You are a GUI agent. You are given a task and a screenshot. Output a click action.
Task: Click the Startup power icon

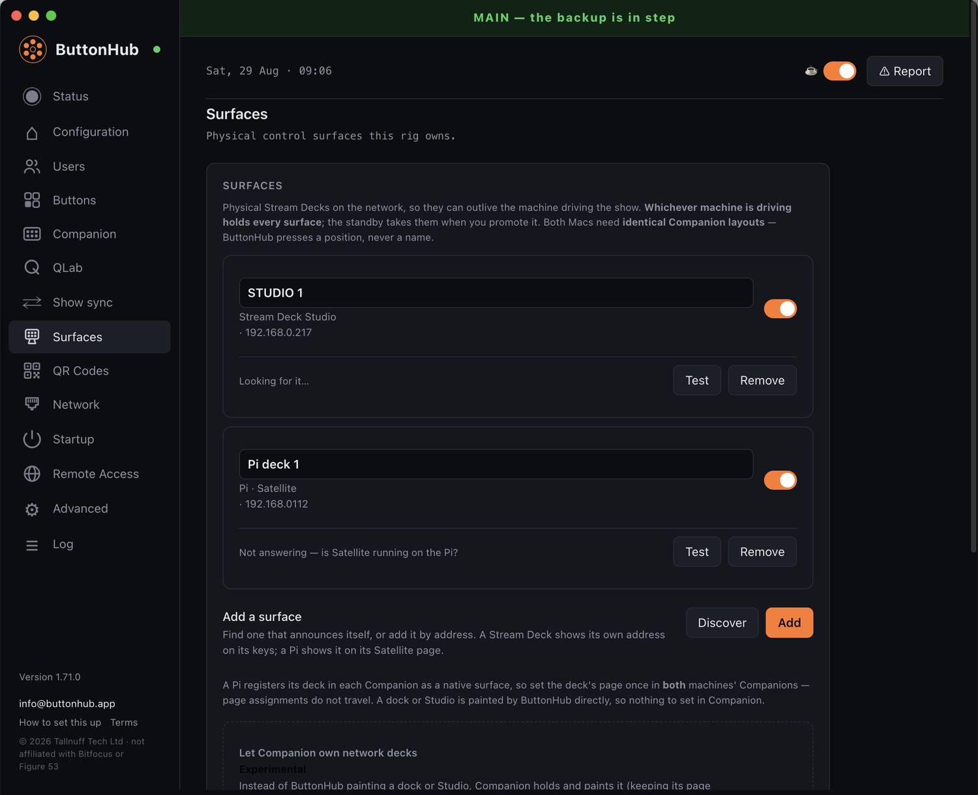click(32, 439)
